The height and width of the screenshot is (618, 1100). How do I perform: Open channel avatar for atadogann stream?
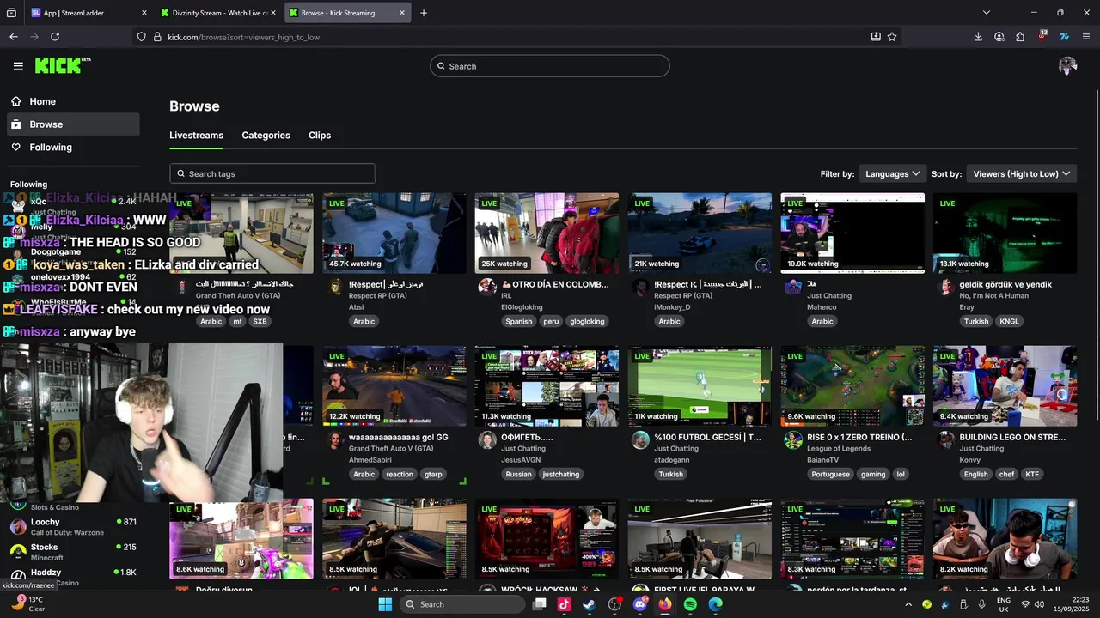(640, 439)
